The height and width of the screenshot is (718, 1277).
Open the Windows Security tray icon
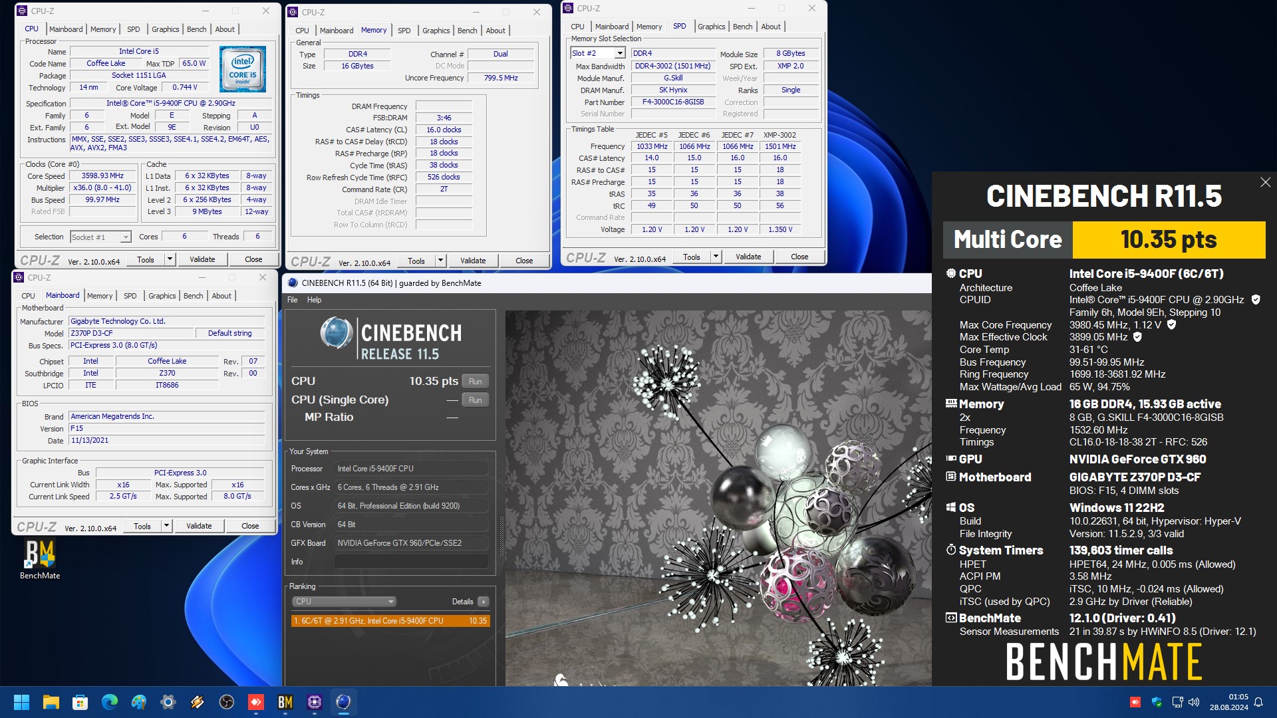(x=1157, y=702)
